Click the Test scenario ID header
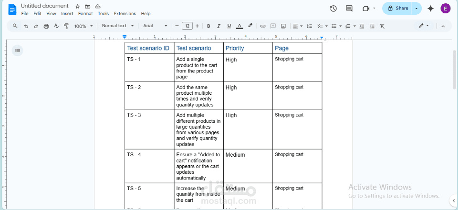 point(149,48)
